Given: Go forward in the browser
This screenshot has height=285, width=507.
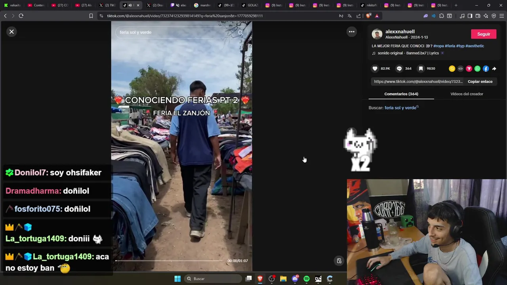Looking at the screenshot, I should tap(13, 16).
